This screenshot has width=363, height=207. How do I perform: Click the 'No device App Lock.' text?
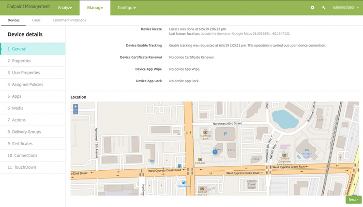184,81
